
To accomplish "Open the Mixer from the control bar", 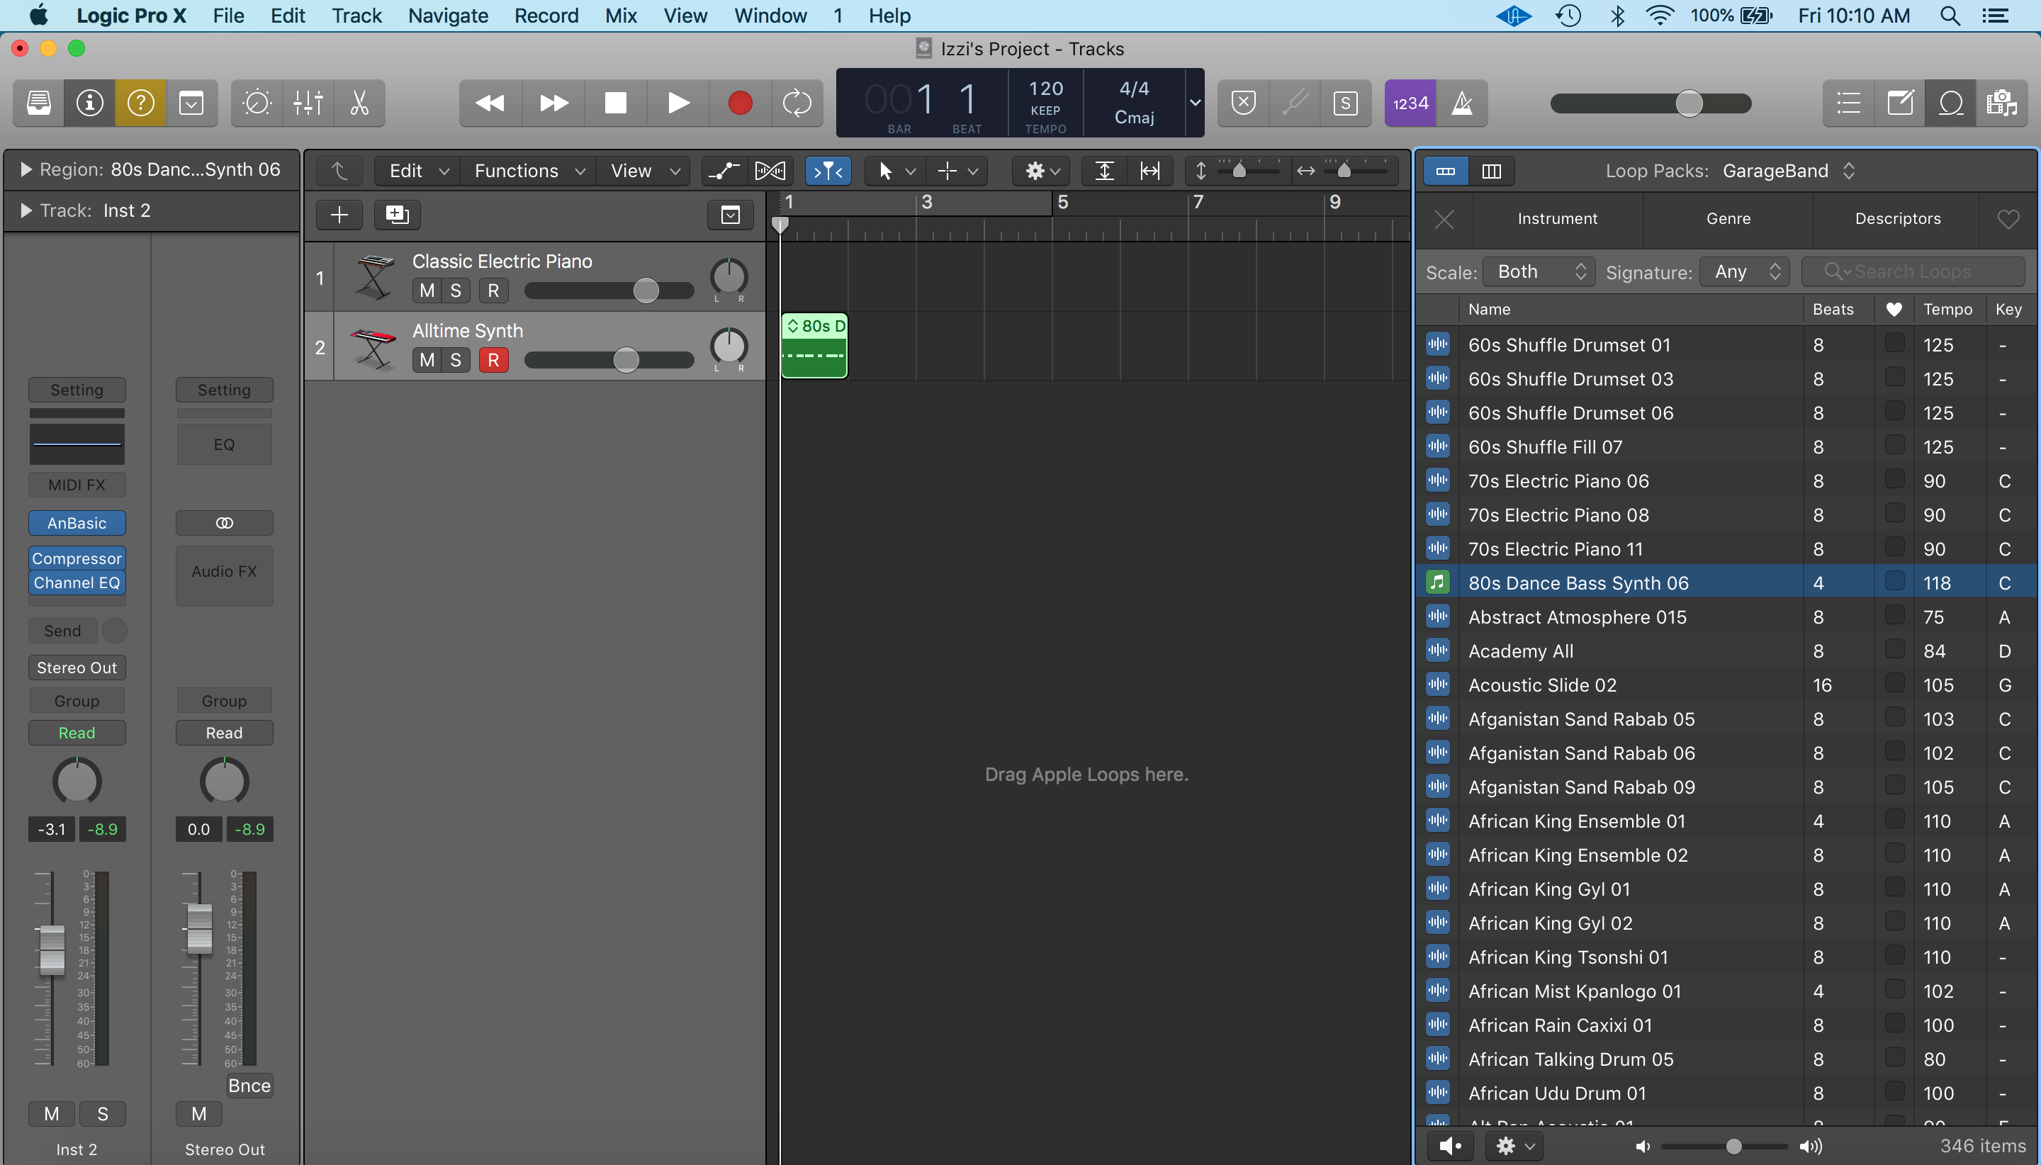I will pos(308,103).
